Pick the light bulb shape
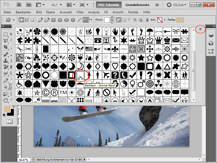The image size is (217, 163). coord(98,32)
